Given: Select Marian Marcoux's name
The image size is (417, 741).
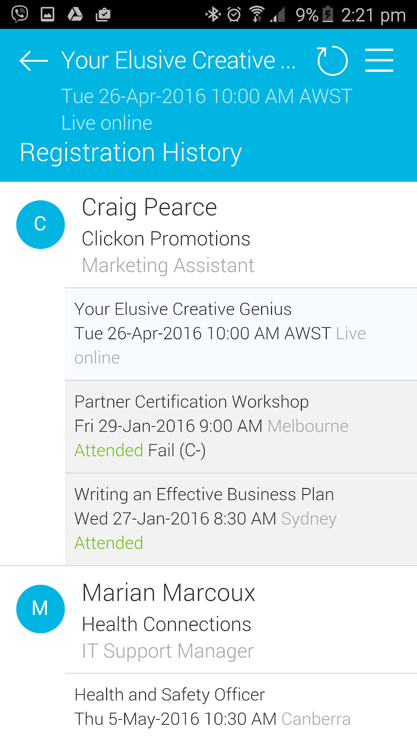Looking at the screenshot, I should (168, 593).
